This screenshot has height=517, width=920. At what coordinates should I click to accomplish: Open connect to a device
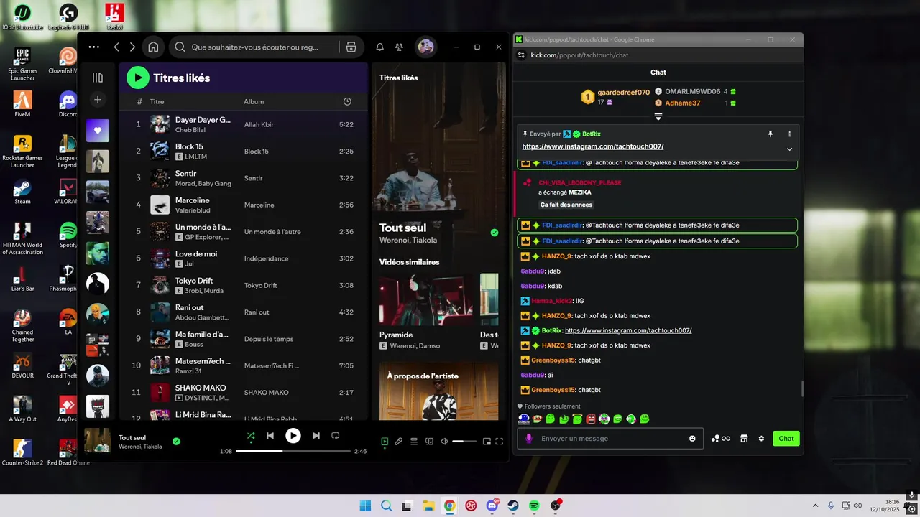click(430, 442)
